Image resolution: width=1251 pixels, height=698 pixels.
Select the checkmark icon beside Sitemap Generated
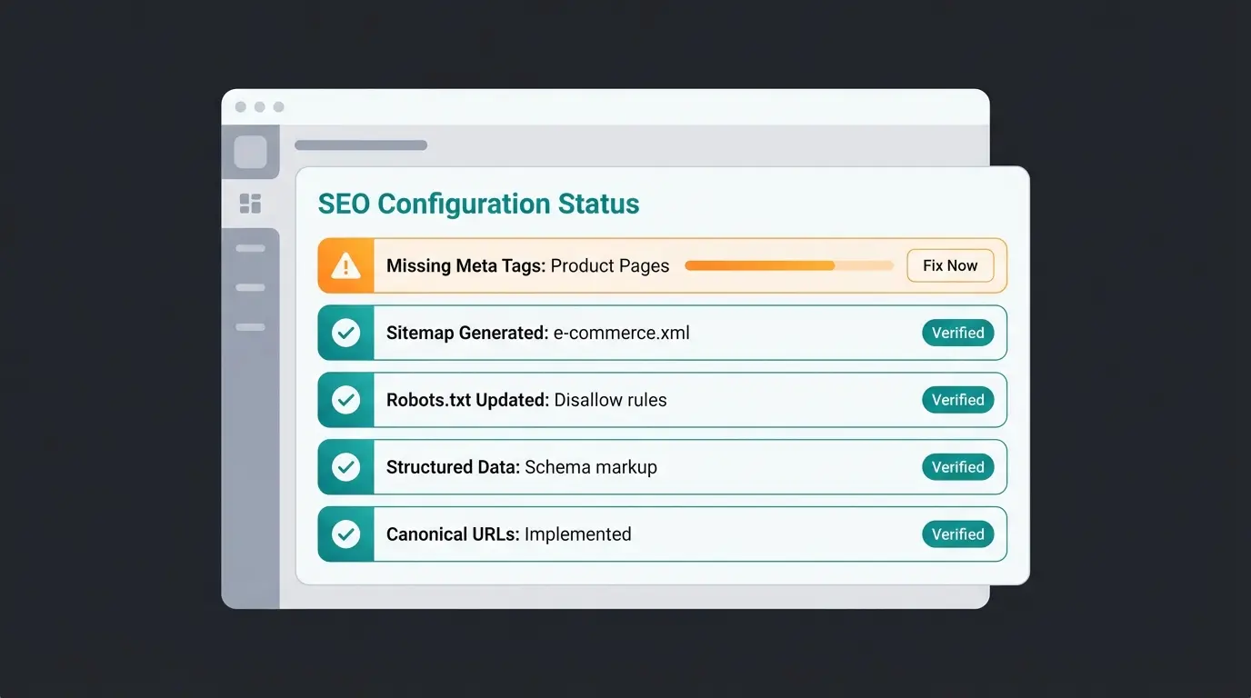(345, 333)
